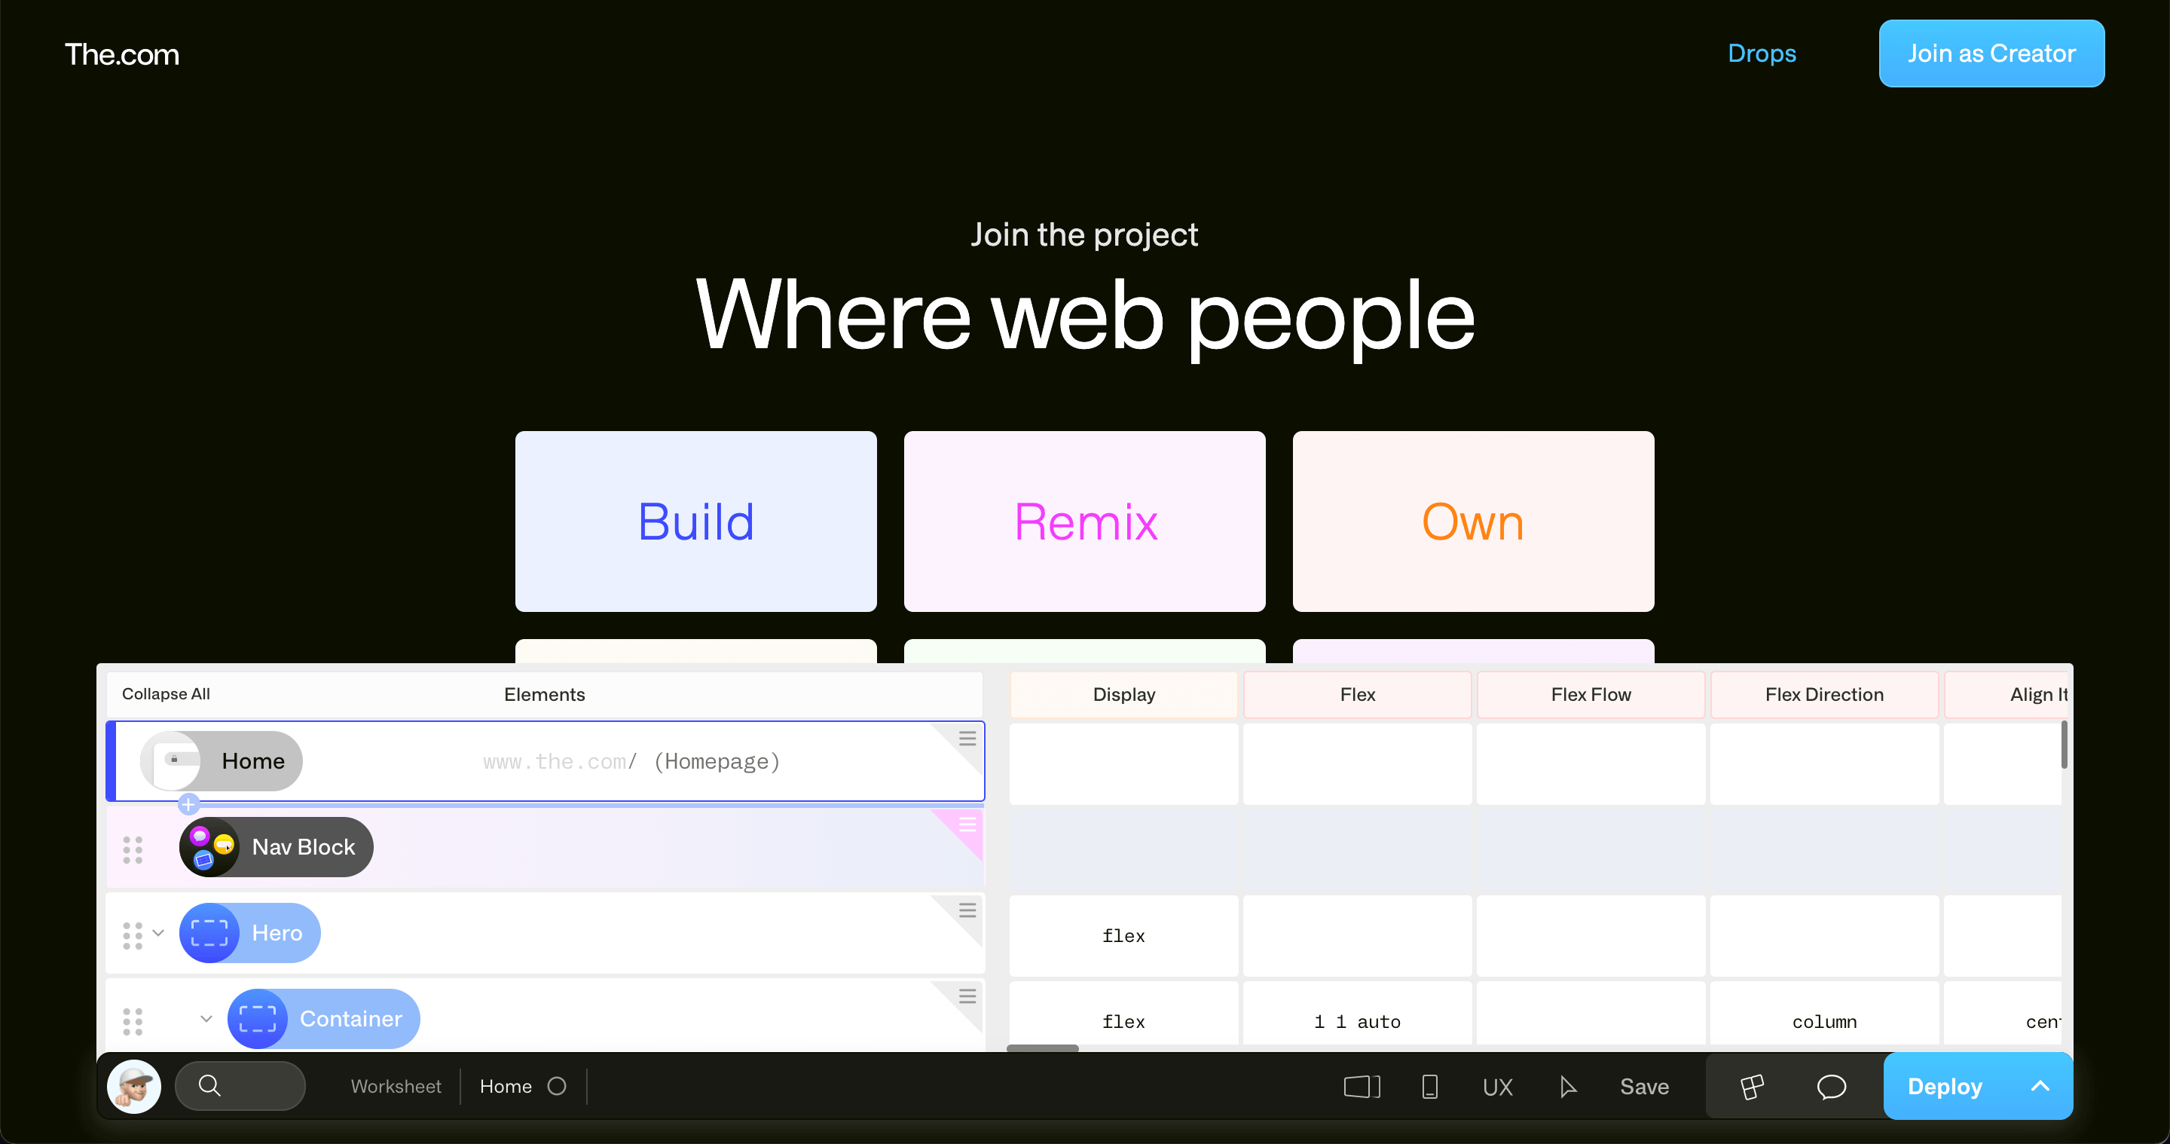The width and height of the screenshot is (2170, 1144).
Task: Collapse the Hero element row
Action: (x=158, y=934)
